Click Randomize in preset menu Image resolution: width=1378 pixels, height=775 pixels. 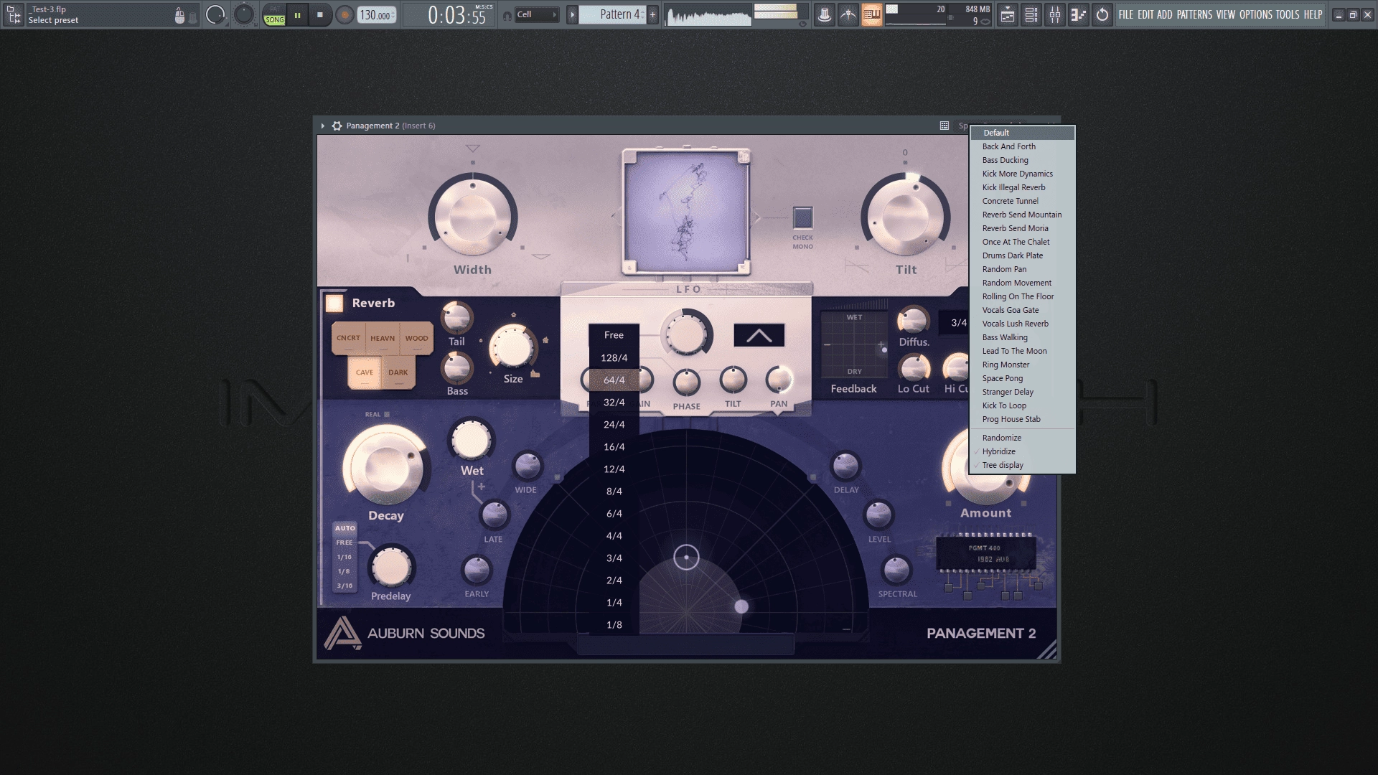tap(1022, 438)
